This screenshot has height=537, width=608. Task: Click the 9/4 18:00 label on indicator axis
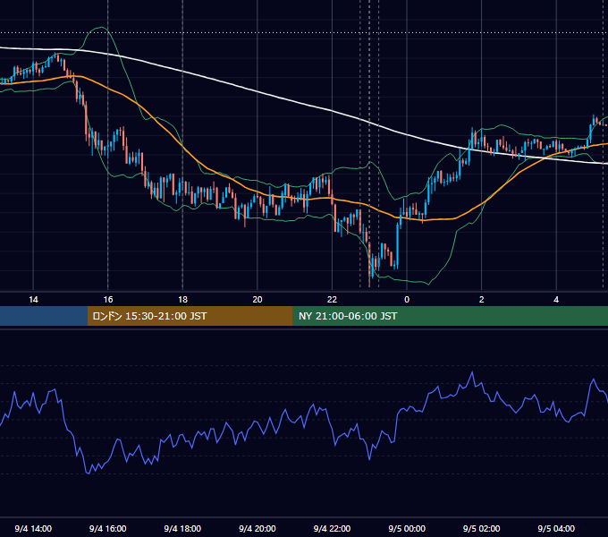[182, 529]
